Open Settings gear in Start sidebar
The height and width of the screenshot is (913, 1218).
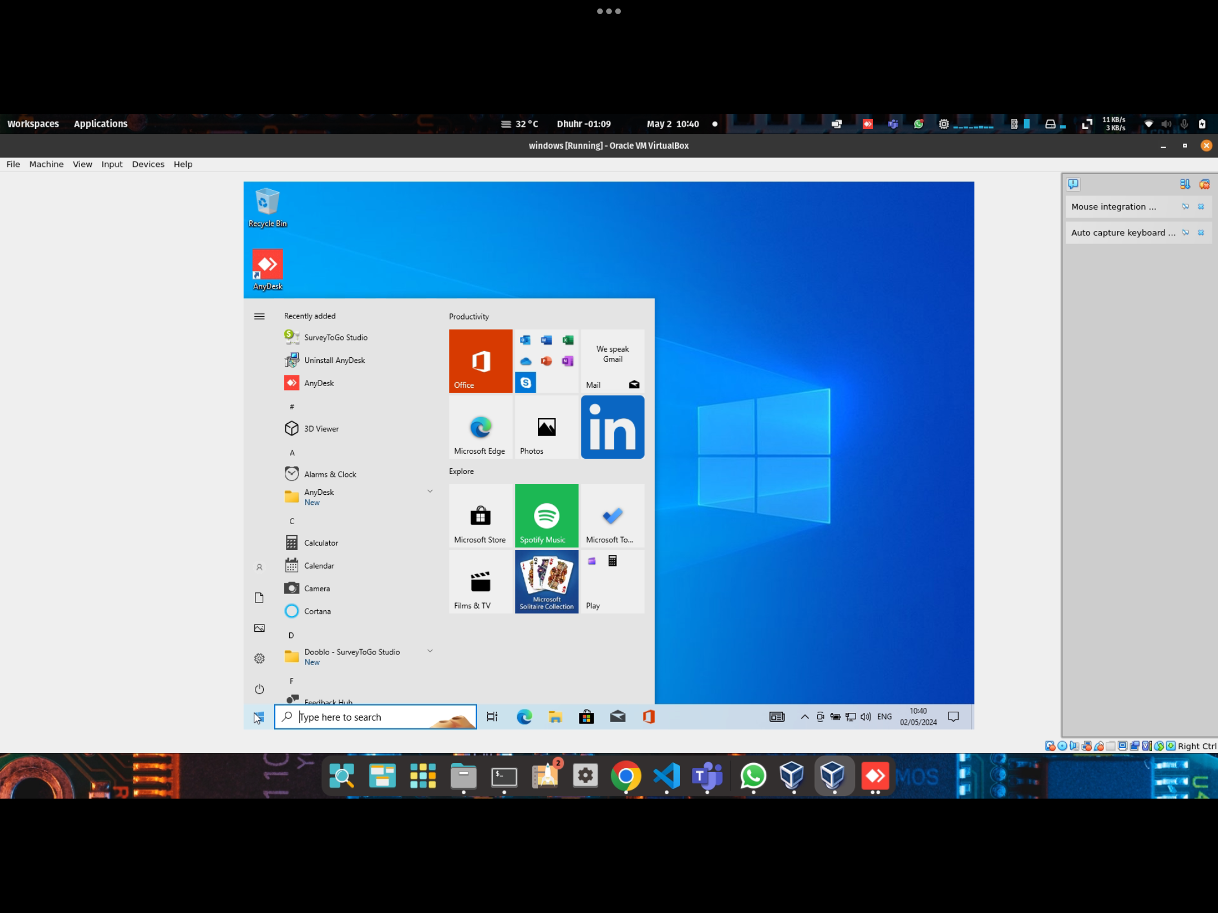tap(259, 658)
